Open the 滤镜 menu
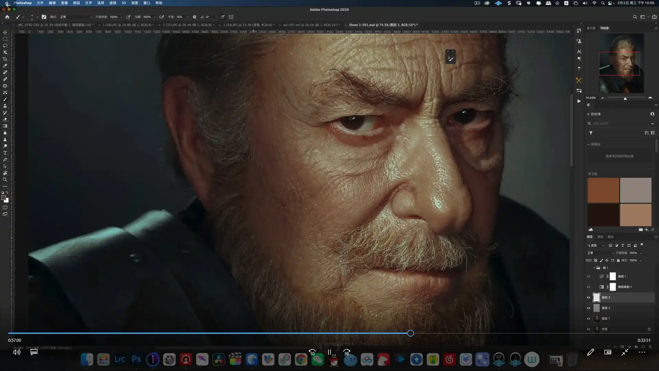 point(113,3)
